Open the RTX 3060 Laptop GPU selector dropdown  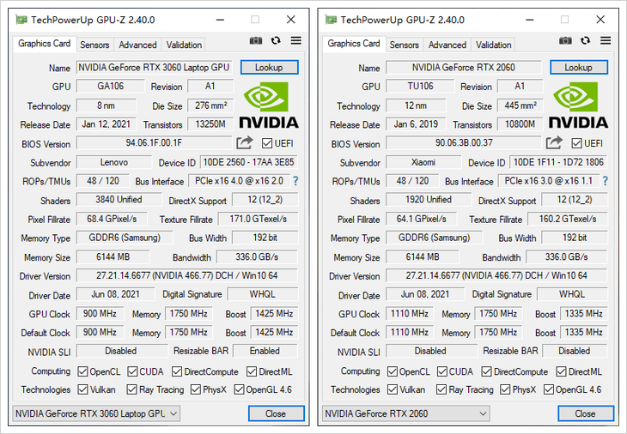click(x=96, y=413)
